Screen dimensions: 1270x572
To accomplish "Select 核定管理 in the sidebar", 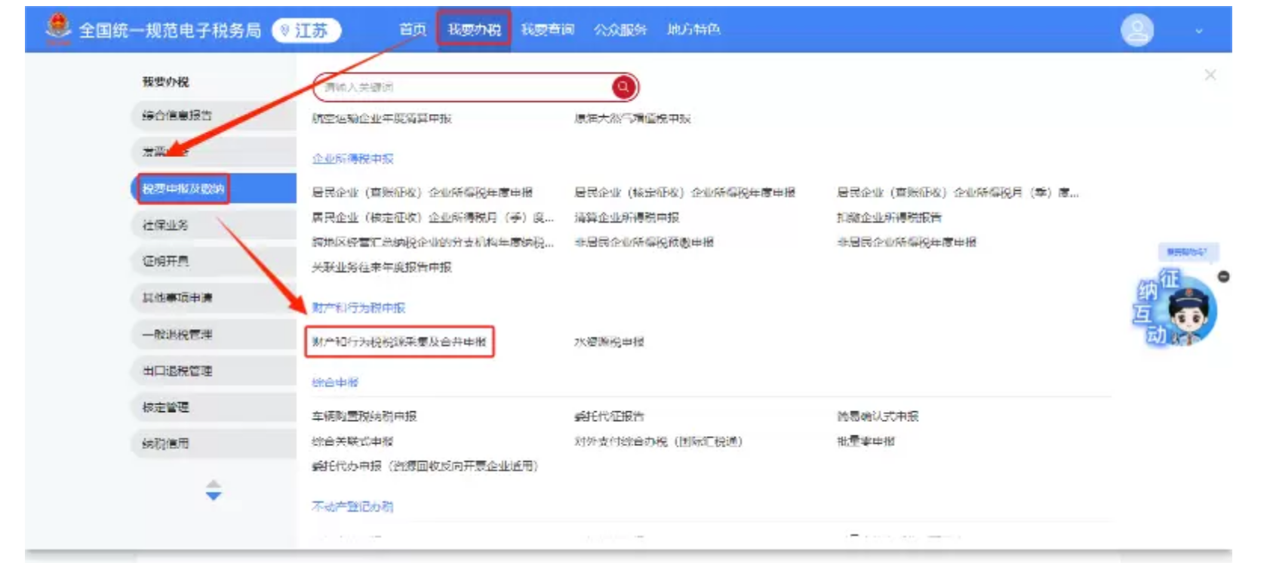I will coord(214,407).
